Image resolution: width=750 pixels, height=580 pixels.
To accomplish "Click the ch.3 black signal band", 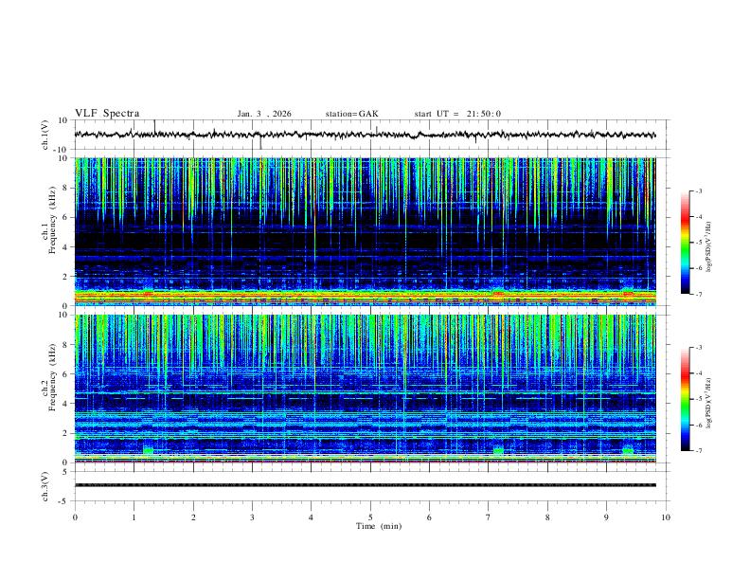I will (365, 485).
